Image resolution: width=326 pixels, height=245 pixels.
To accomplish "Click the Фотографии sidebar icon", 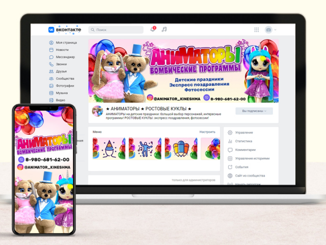I will (51, 86).
